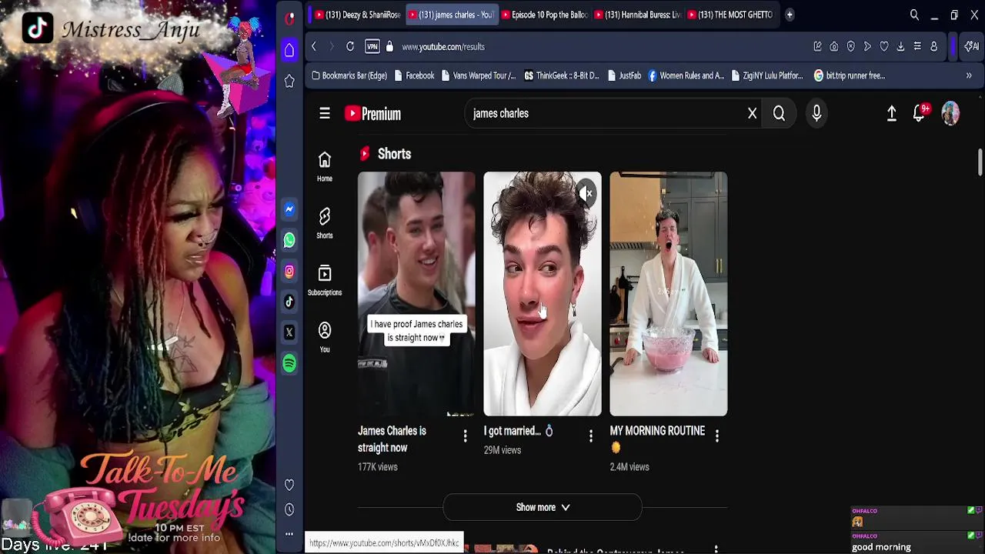Expand the bookmarks bar overflow chevrons
Viewport: 985px width, 554px height.
tap(969, 75)
